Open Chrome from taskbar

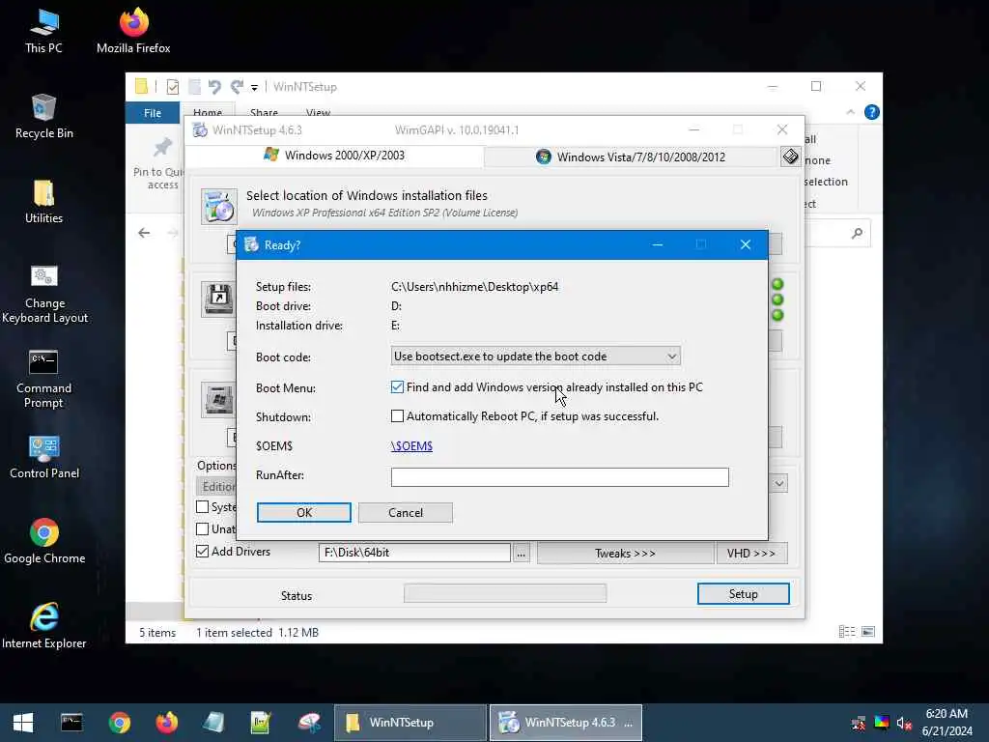pyautogui.click(x=119, y=723)
